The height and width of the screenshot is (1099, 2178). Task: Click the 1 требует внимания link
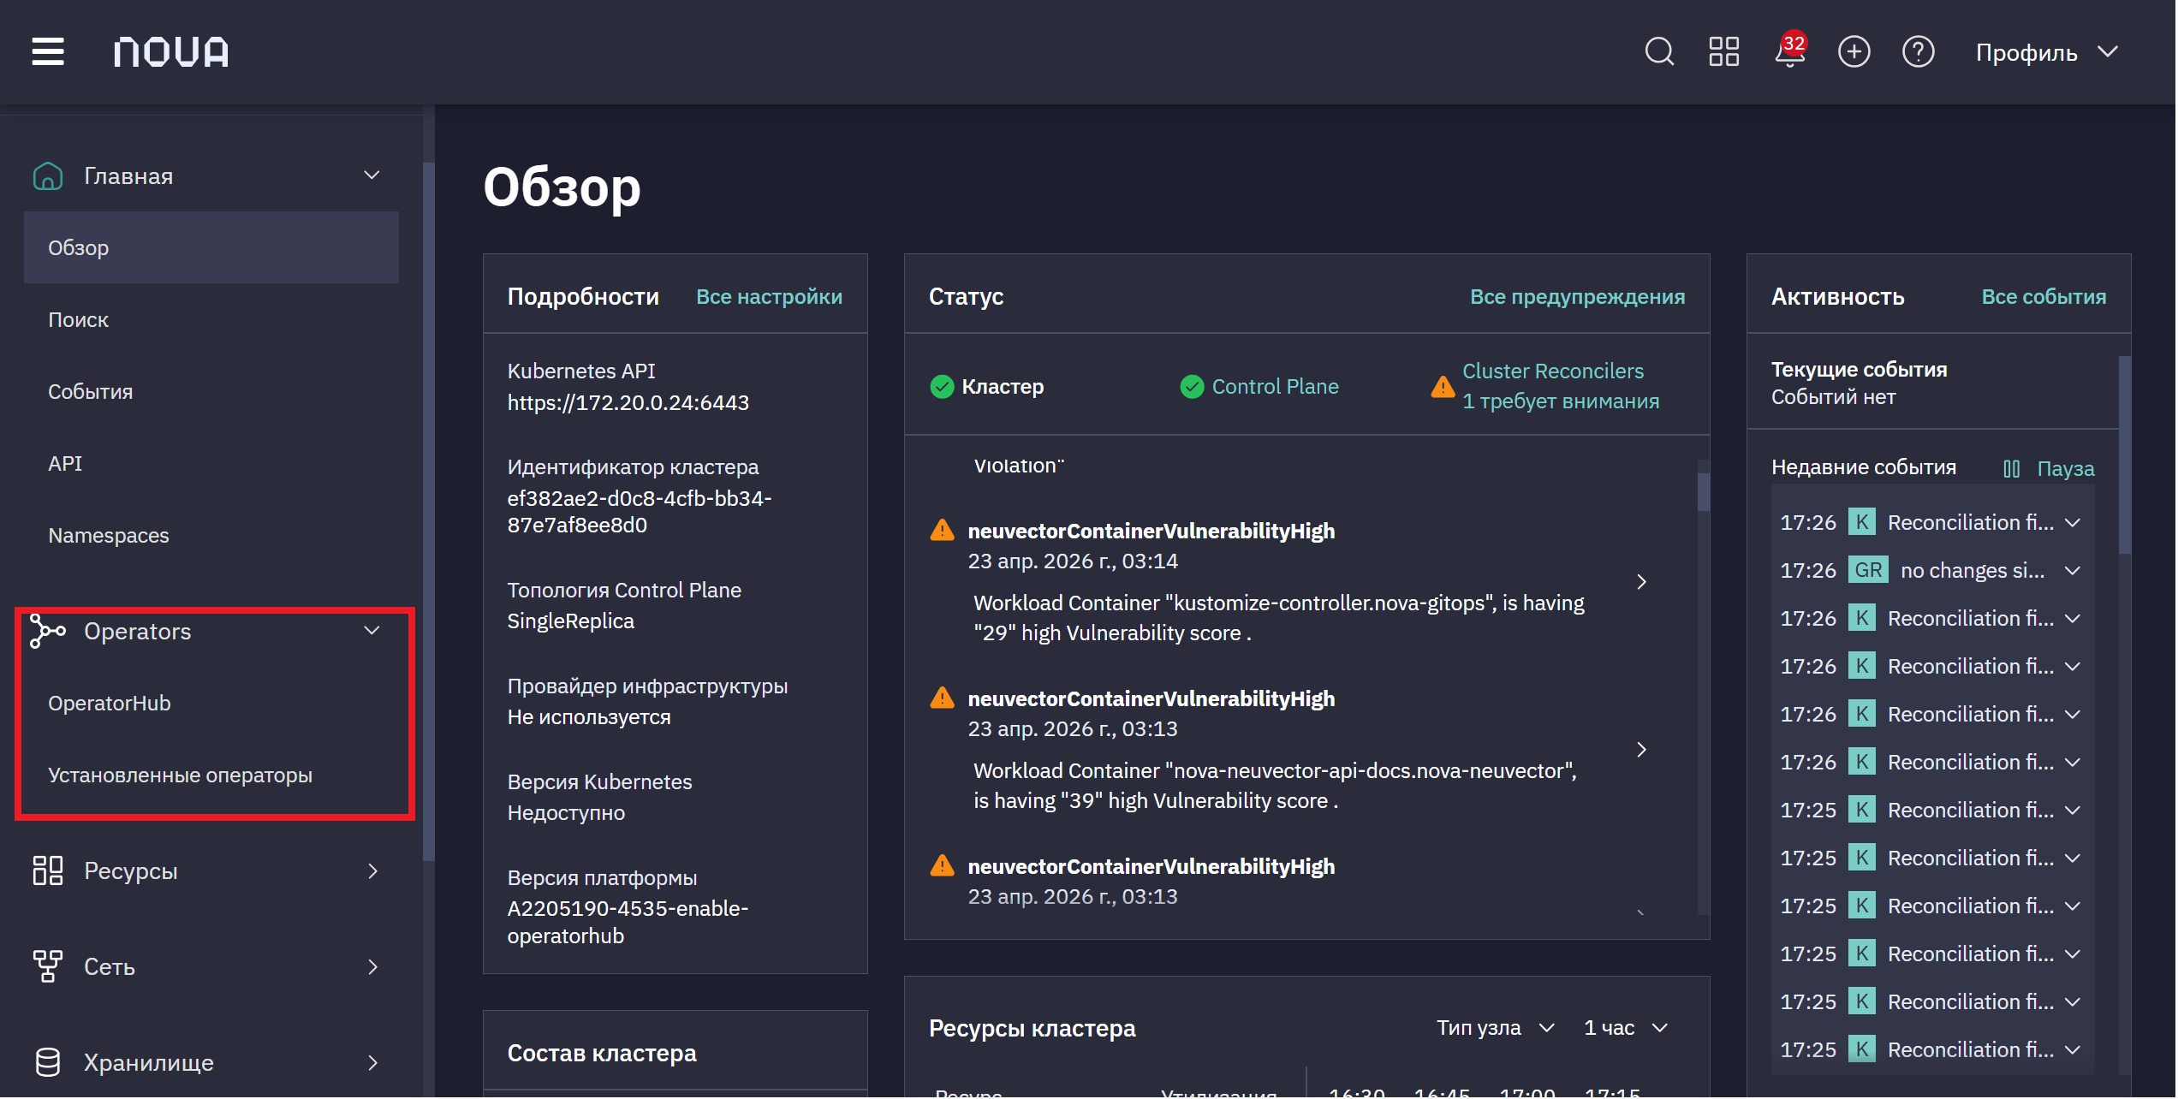1561,401
